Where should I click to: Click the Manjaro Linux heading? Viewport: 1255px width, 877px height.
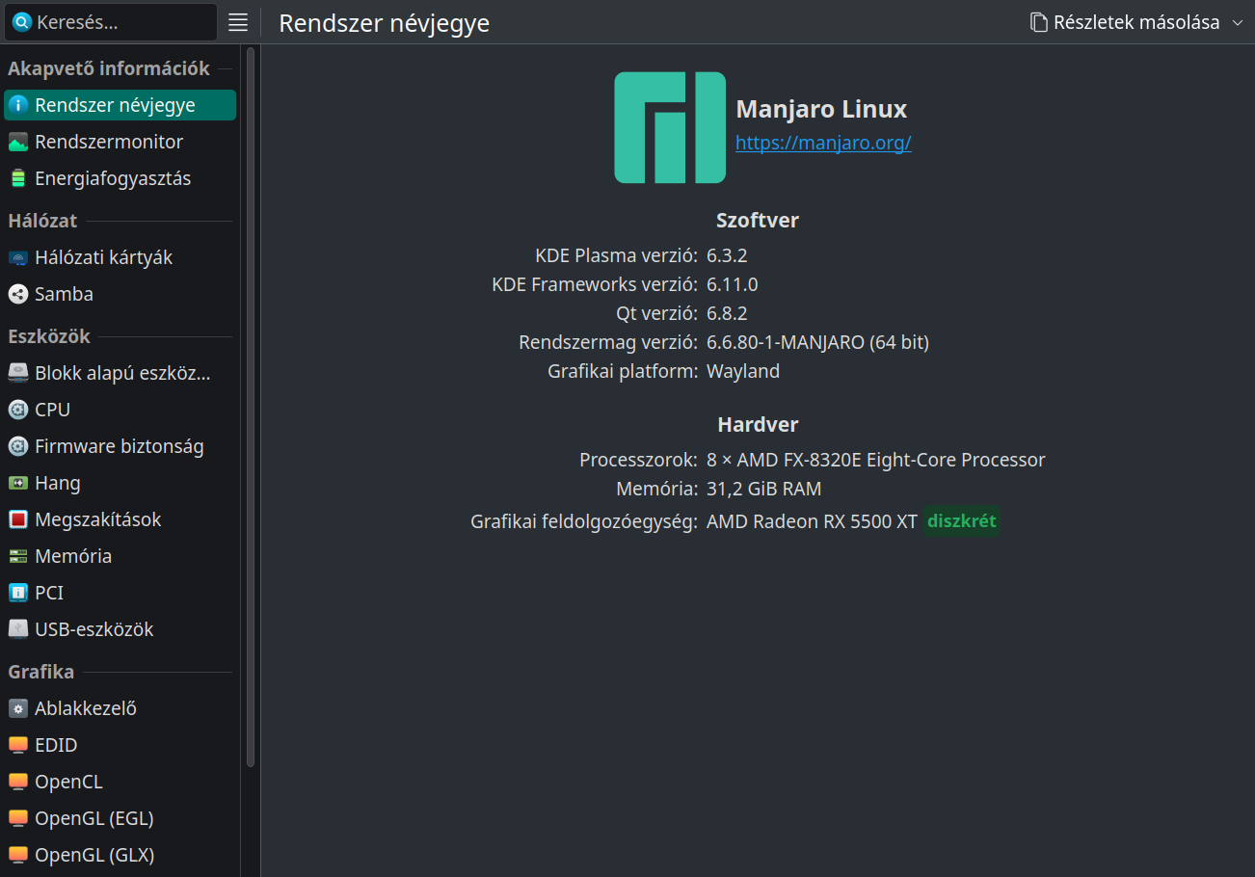click(821, 109)
